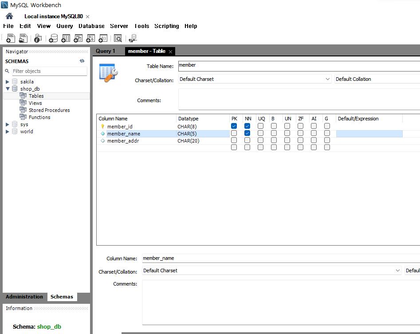Uncheck PK for member_id

tap(234, 126)
